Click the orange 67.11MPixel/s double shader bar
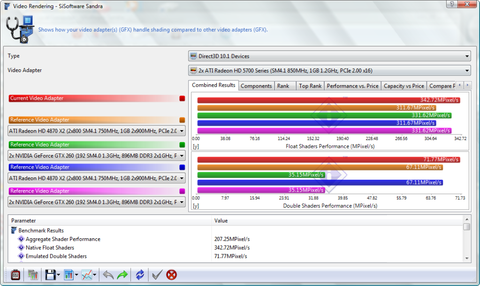The image size is (480, 286). 320,167
